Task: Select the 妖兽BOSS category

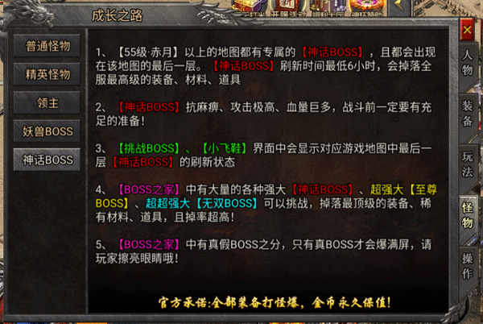Action: coord(47,131)
